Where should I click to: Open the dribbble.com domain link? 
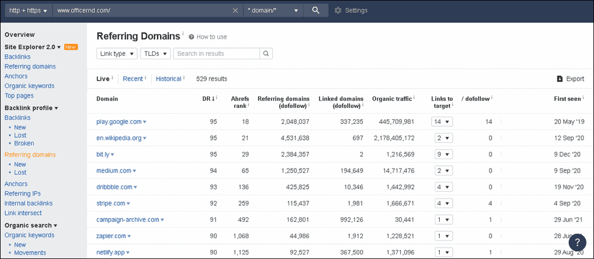(x=115, y=187)
